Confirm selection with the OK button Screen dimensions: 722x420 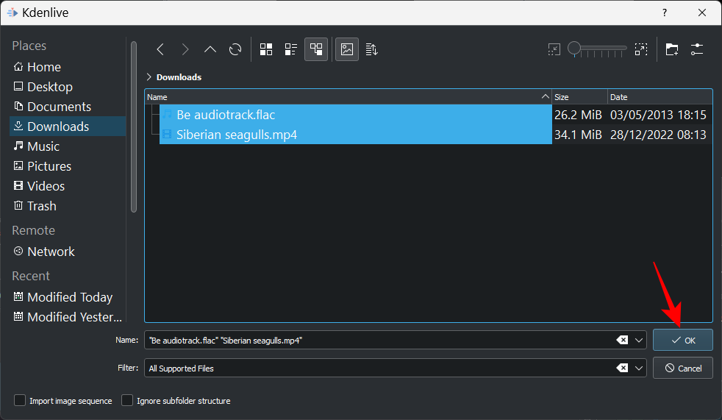(x=683, y=341)
